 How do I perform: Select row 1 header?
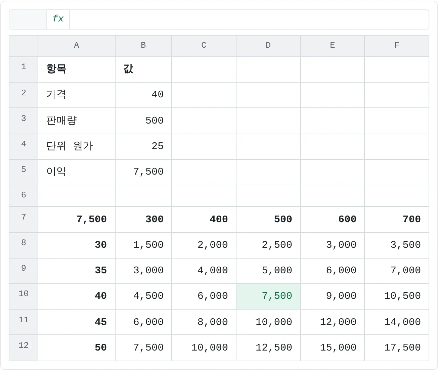coord(24,70)
